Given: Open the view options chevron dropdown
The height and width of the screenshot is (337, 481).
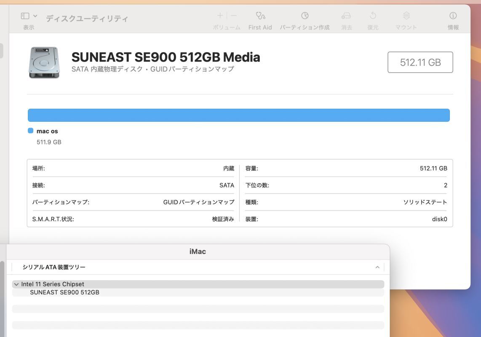Looking at the screenshot, I should point(35,16).
